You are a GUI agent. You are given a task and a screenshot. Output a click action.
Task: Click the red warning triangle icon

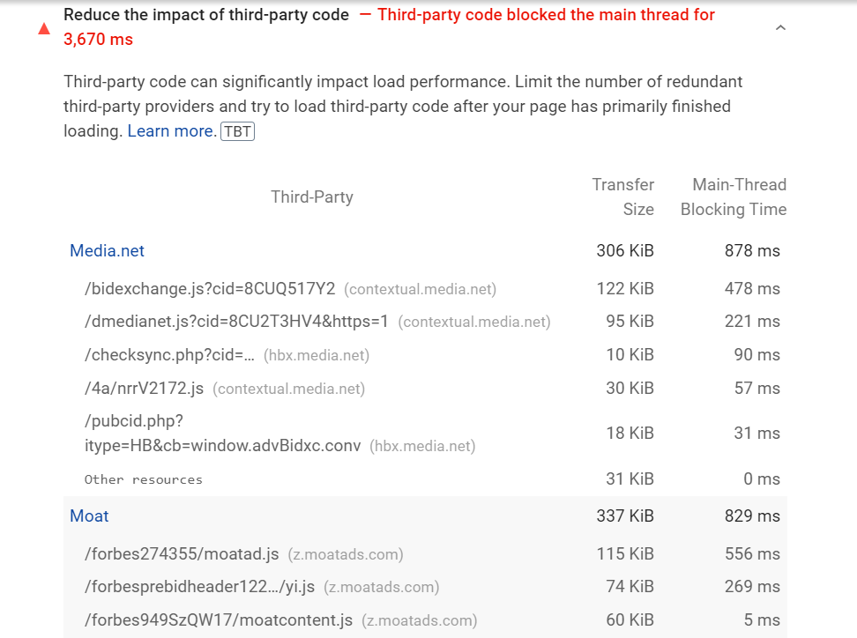pos(44,28)
